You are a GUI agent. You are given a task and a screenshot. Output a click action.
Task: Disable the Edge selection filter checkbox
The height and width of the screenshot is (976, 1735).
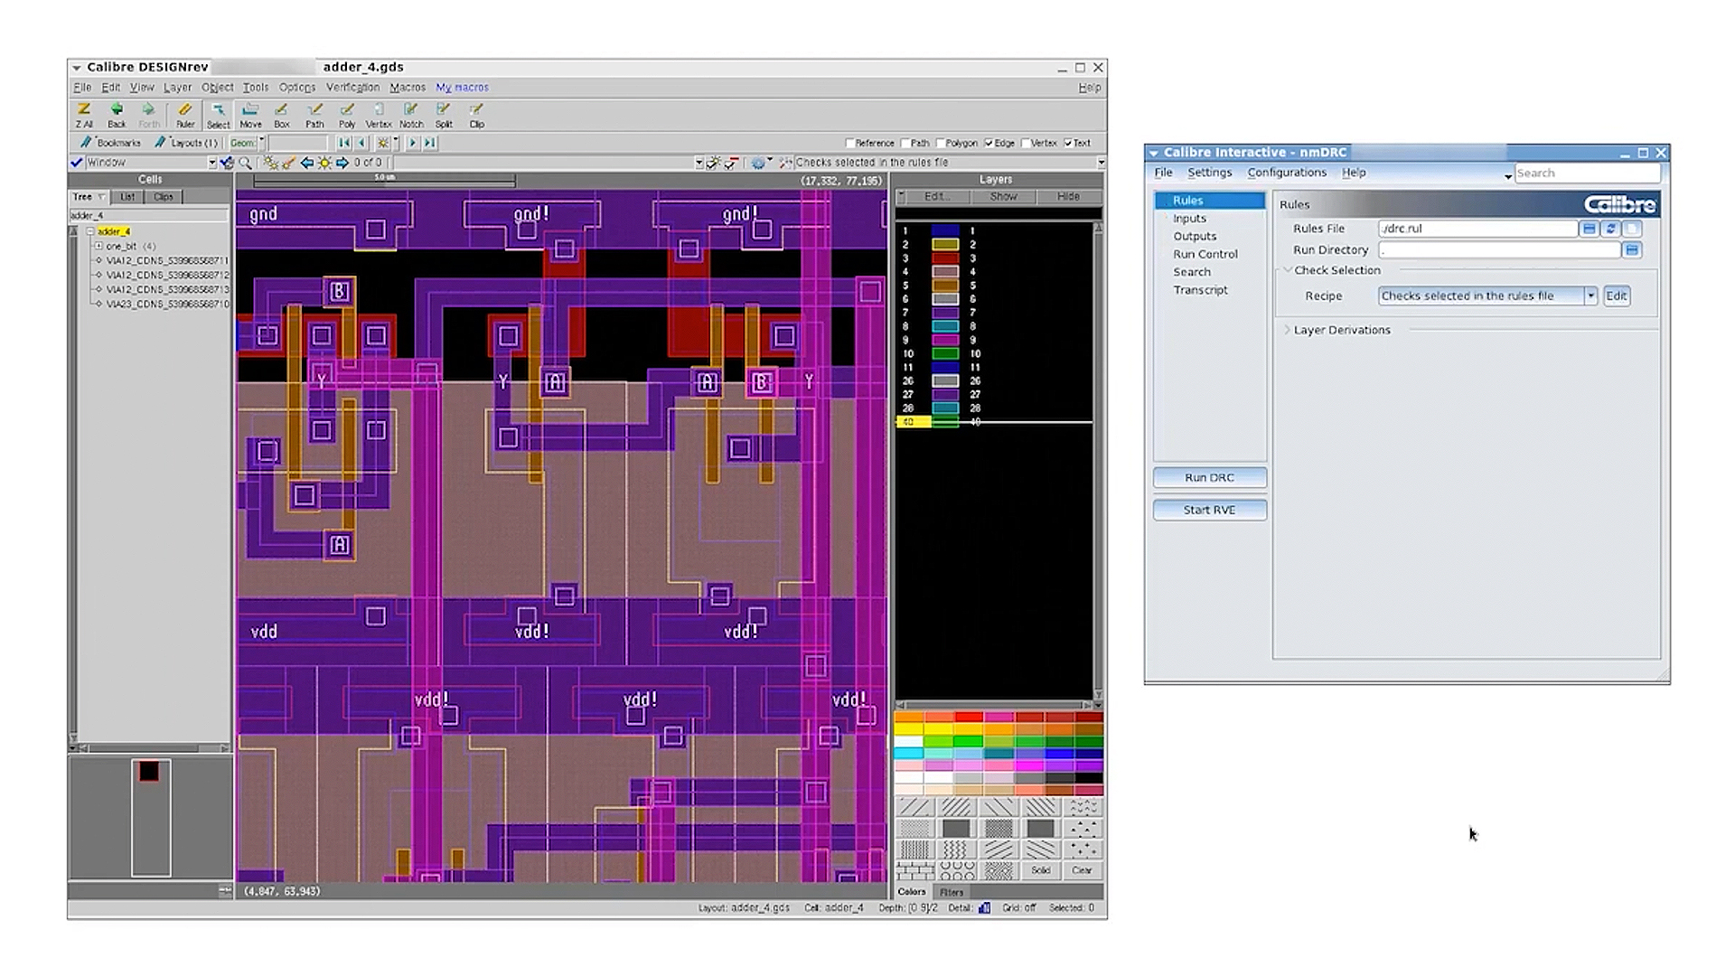(x=989, y=143)
